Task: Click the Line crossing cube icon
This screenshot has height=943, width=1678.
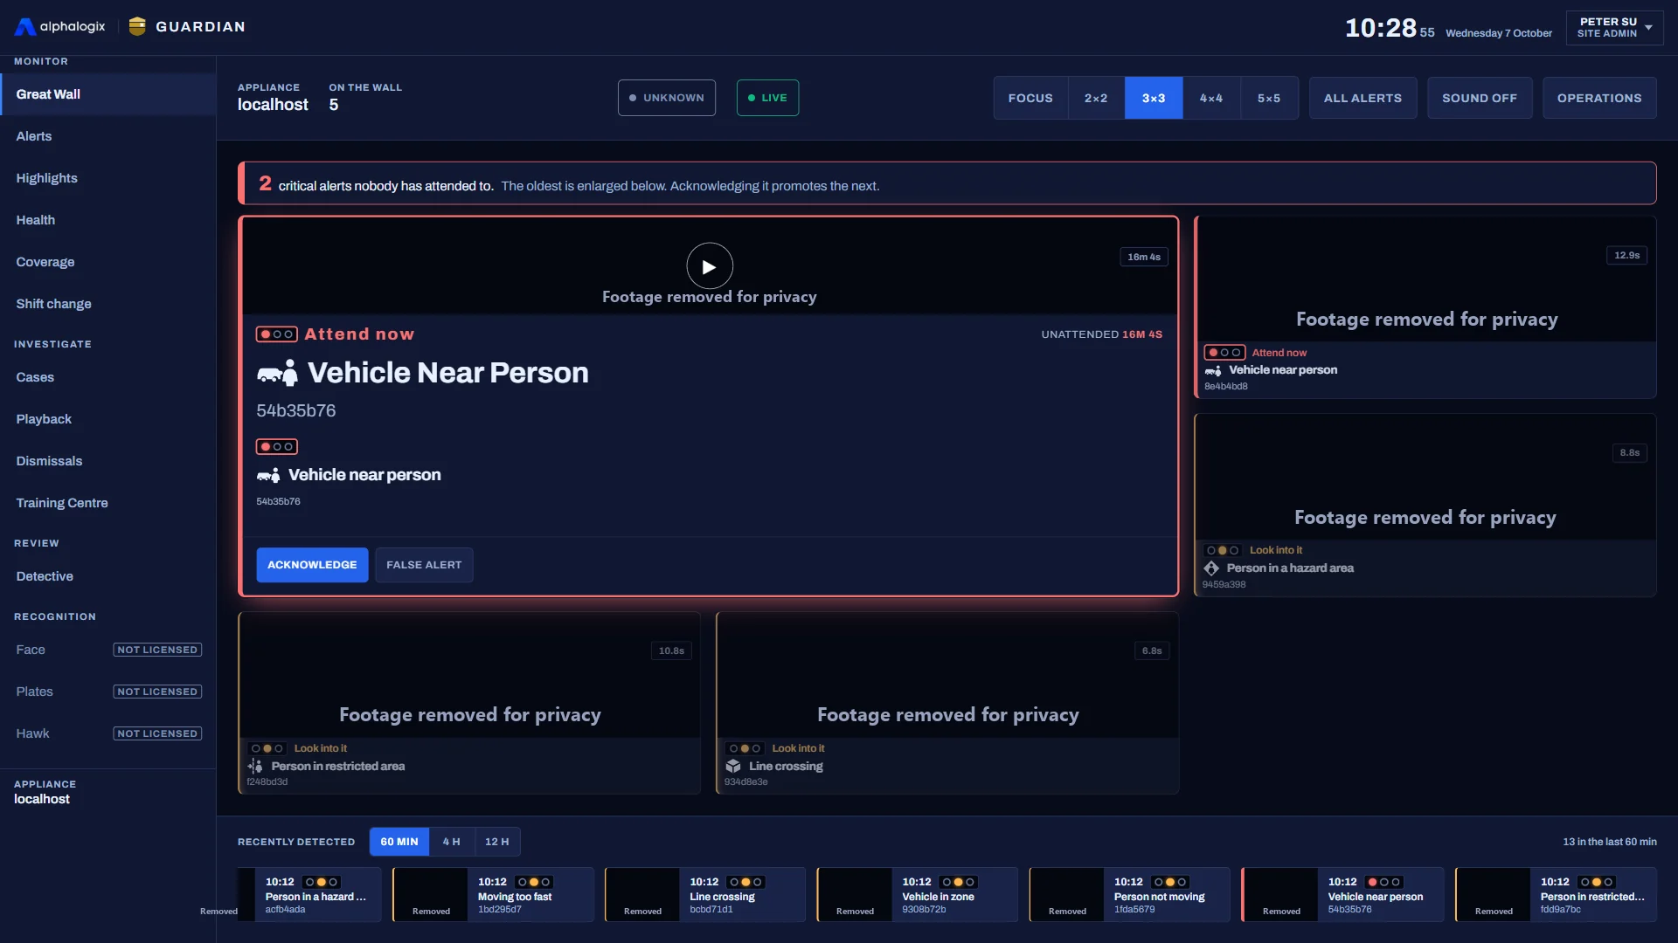Action: click(x=733, y=766)
